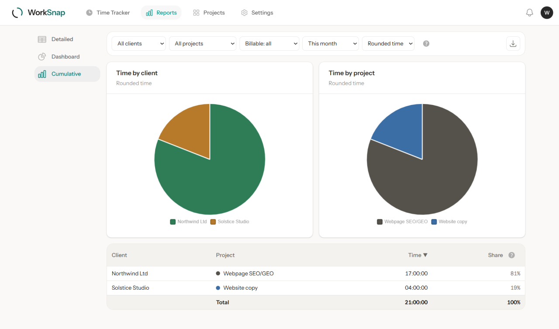559x329 pixels.
Task: Click the help icon next to Share header
Action: pos(511,255)
